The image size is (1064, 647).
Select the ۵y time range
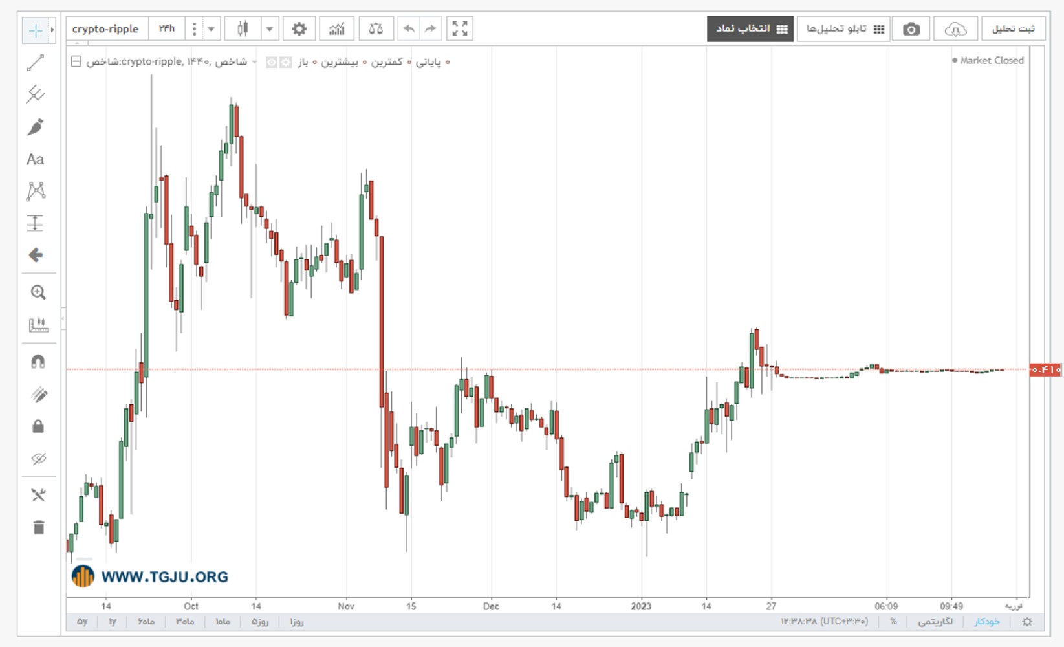pyautogui.click(x=82, y=622)
